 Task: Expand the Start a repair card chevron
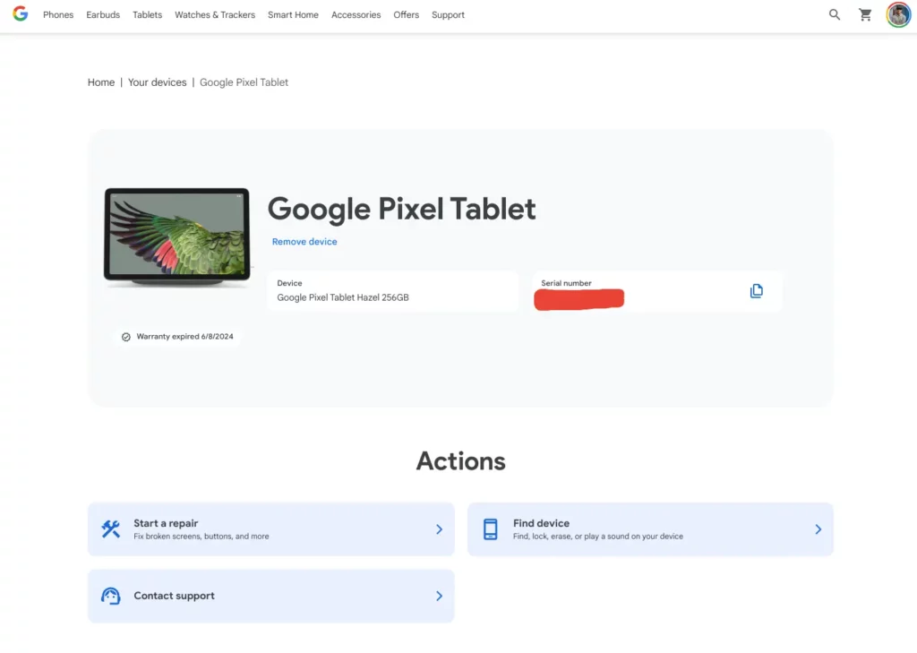[439, 528]
